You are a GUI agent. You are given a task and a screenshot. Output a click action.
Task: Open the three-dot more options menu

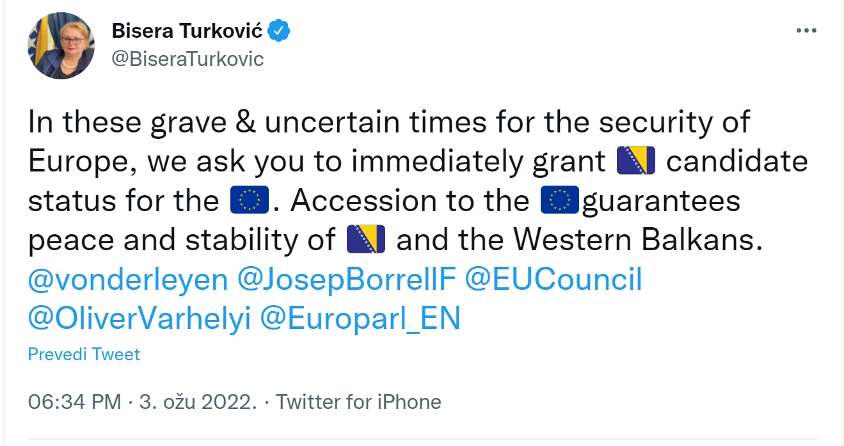point(806,30)
